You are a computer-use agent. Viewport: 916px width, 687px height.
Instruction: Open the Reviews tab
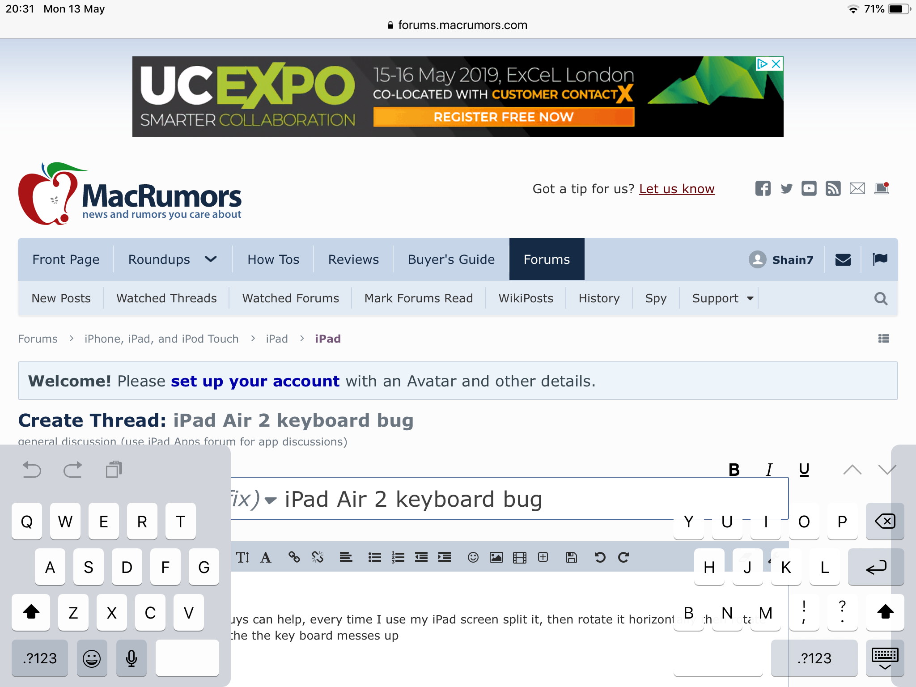pyautogui.click(x=353, y=259)
